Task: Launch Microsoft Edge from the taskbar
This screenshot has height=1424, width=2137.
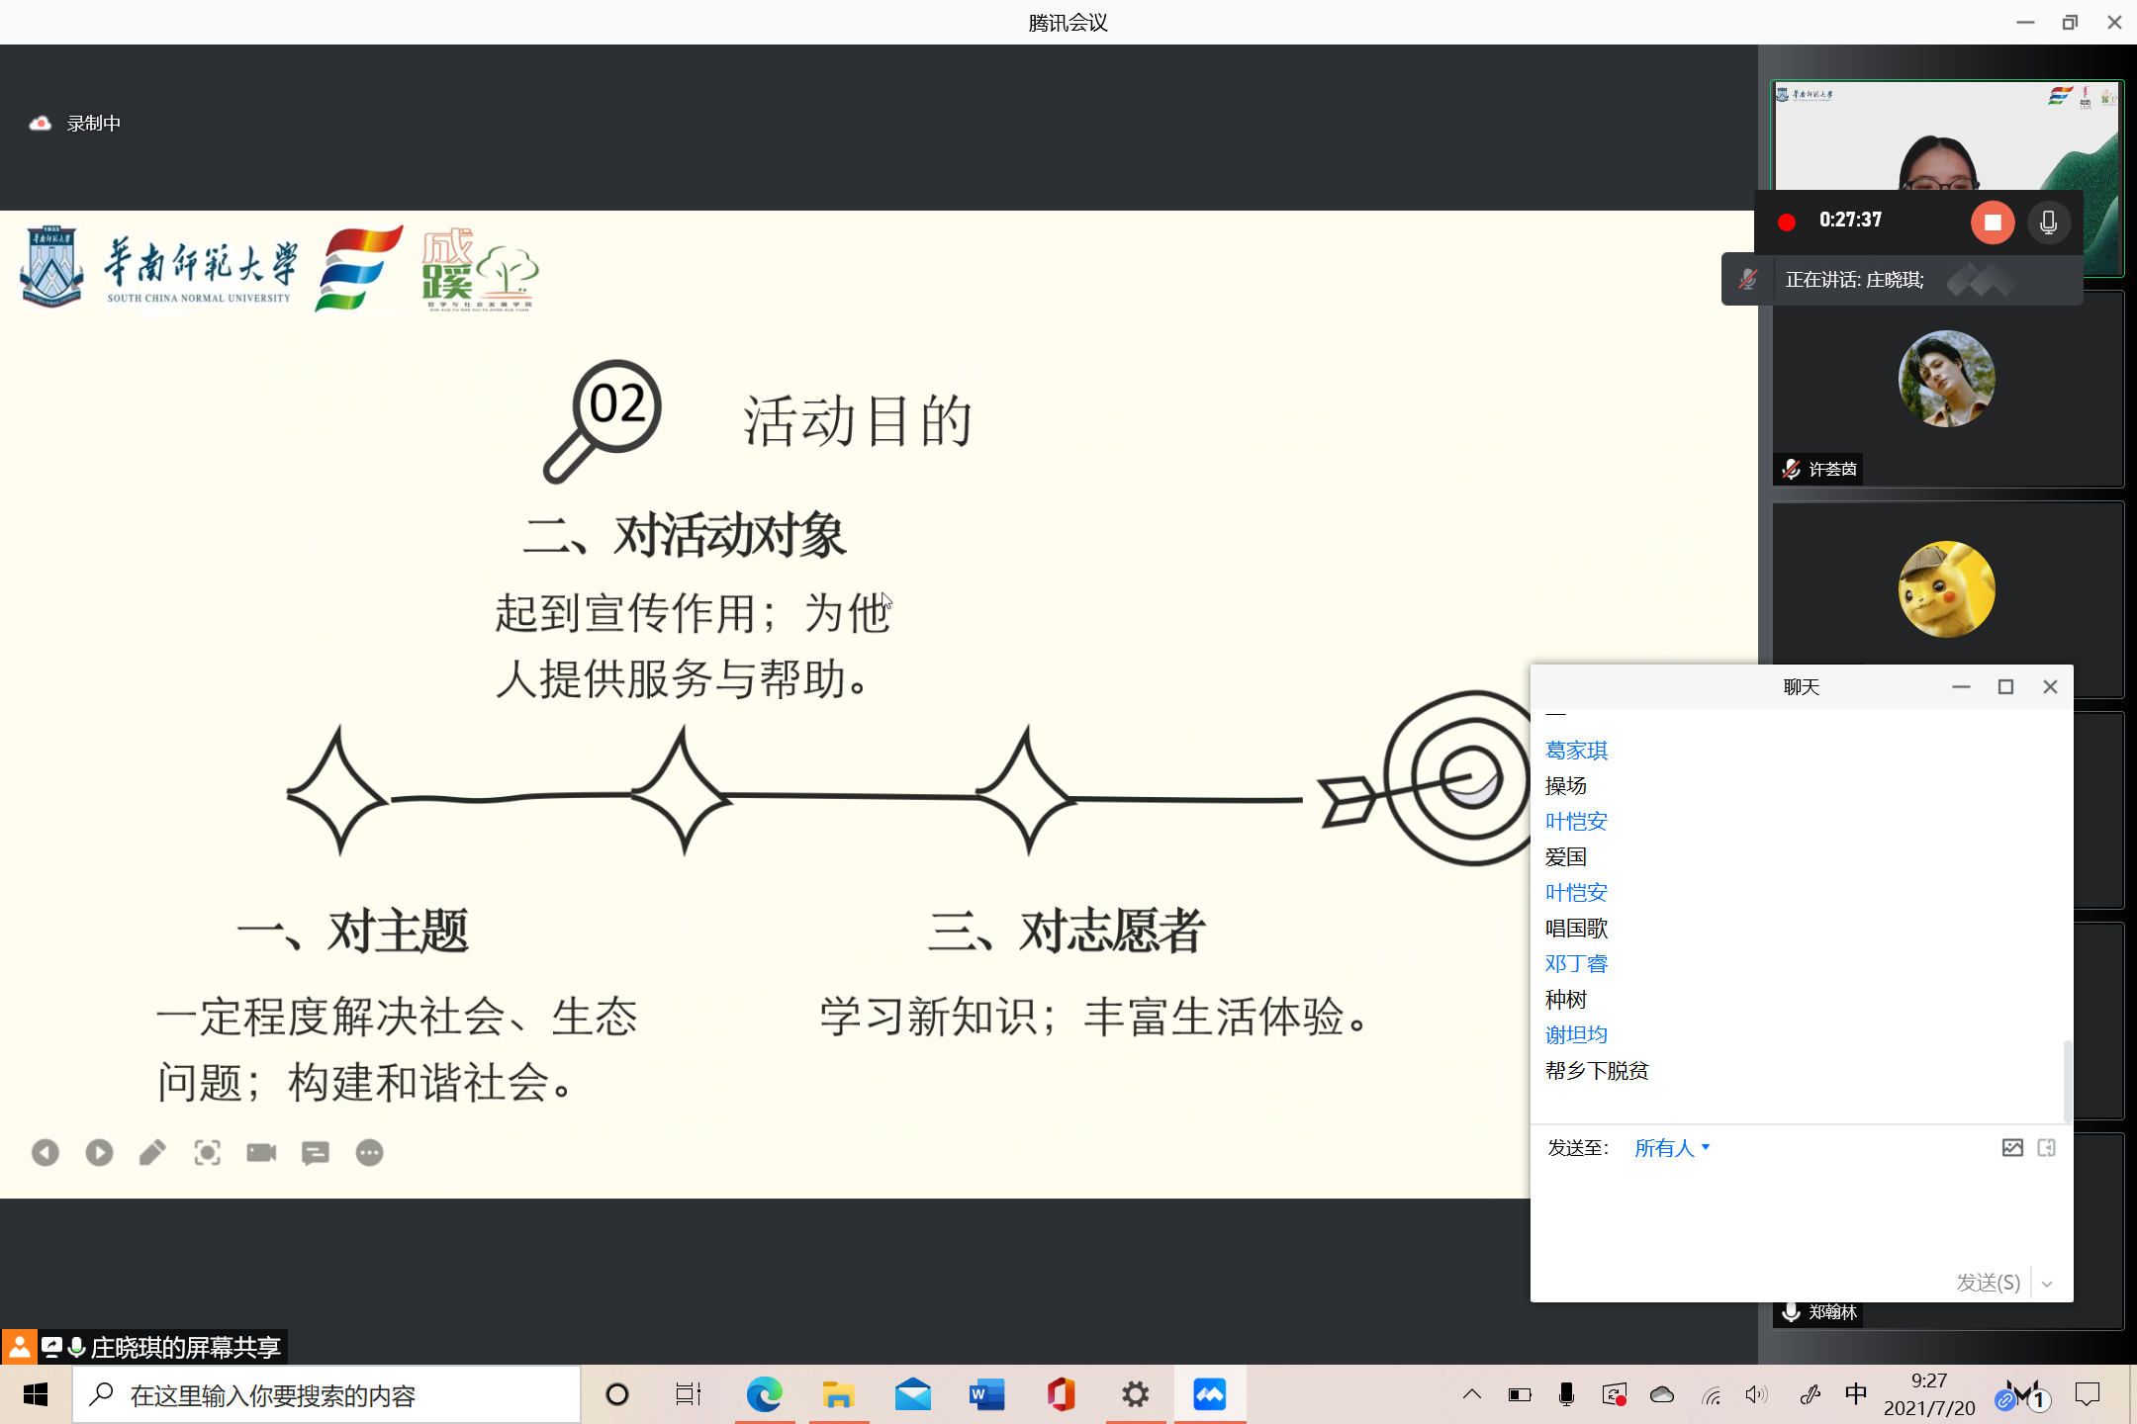Action: pos(764,1395)
